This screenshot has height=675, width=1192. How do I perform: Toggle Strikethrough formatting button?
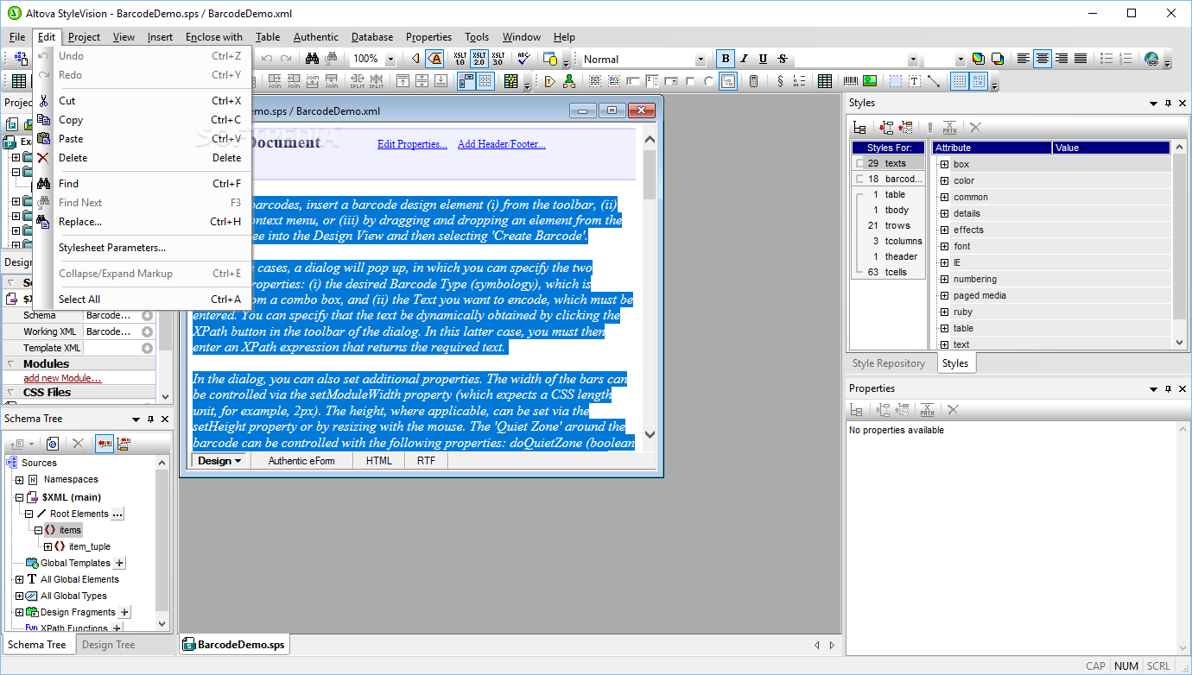coord(783,59)
